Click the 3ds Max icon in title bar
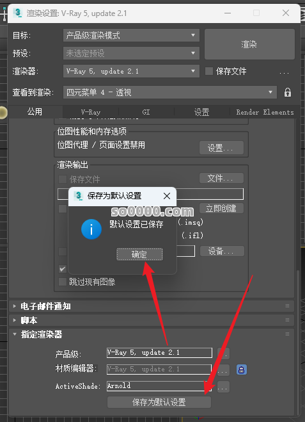 (19, 13)
